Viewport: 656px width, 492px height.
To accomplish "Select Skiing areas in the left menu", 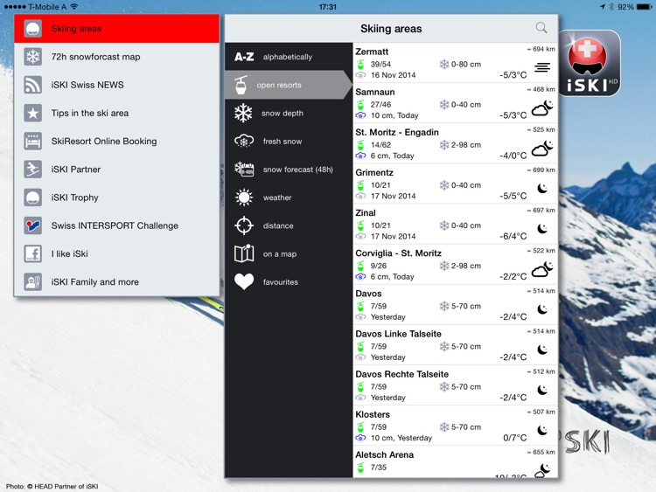I will coord(116,29).
